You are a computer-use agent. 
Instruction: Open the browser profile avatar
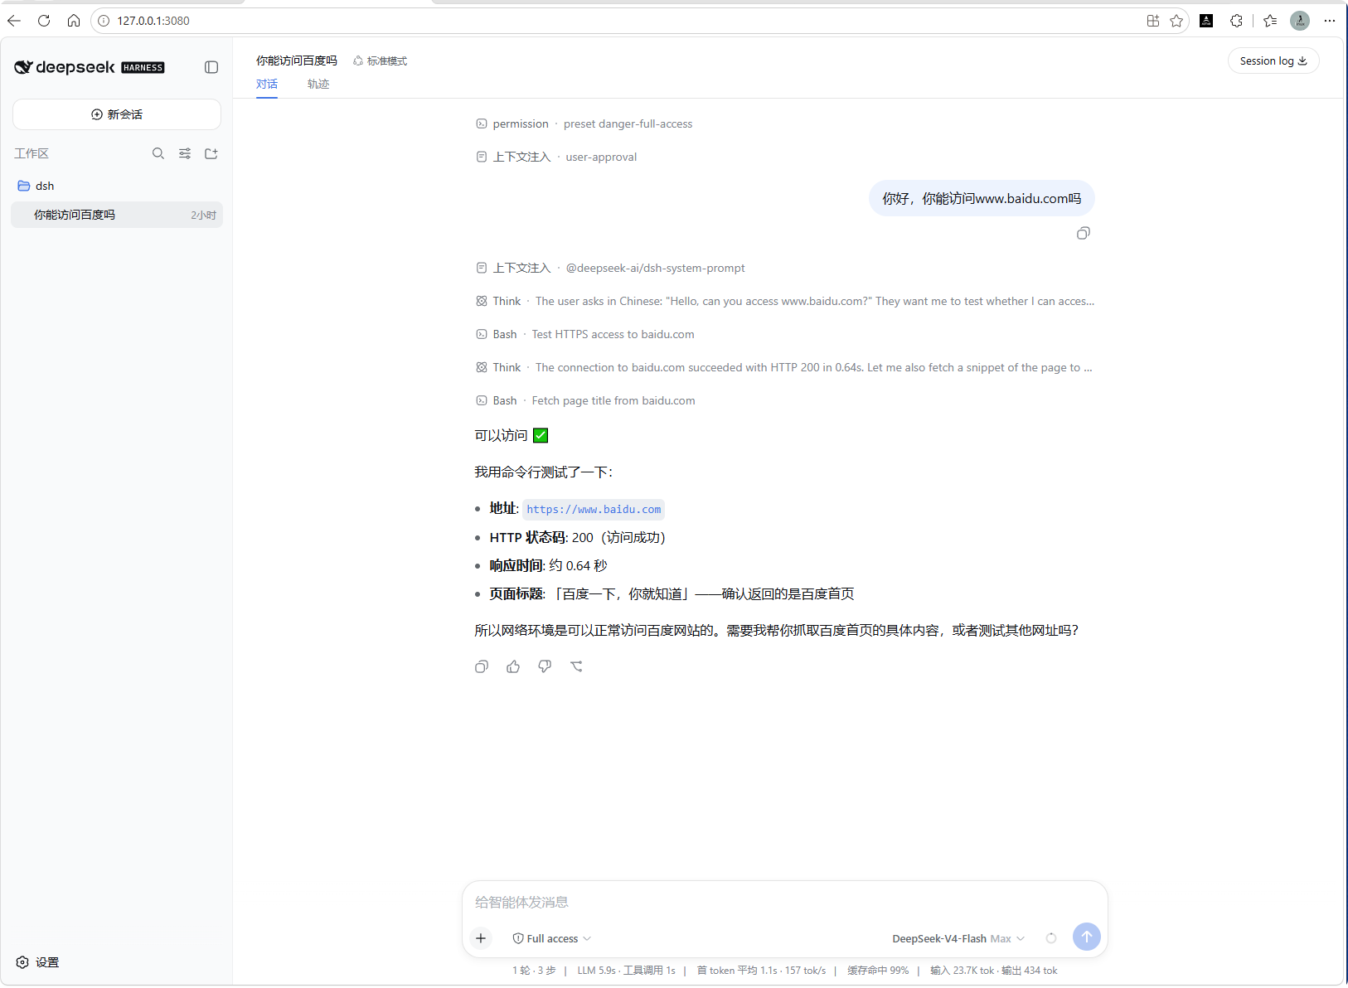pos(1300,21)
